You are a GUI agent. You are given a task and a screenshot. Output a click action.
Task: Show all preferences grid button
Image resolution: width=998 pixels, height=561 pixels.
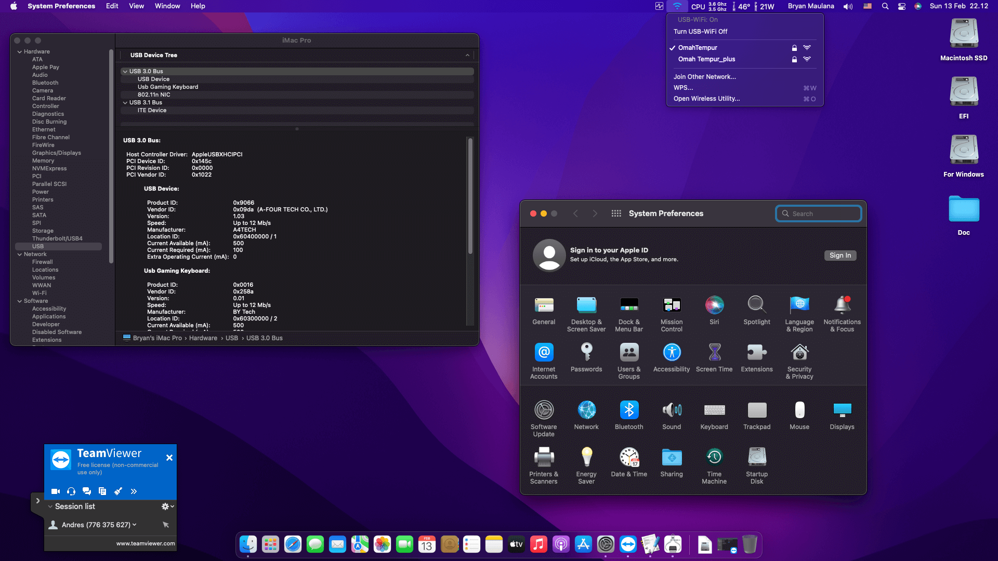point(616,213)
